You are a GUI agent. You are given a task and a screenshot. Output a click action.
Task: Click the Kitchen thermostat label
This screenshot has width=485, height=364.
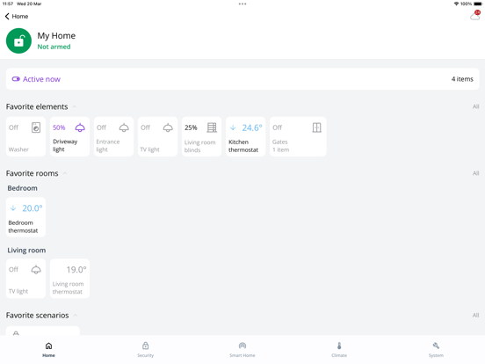(243, 146)
